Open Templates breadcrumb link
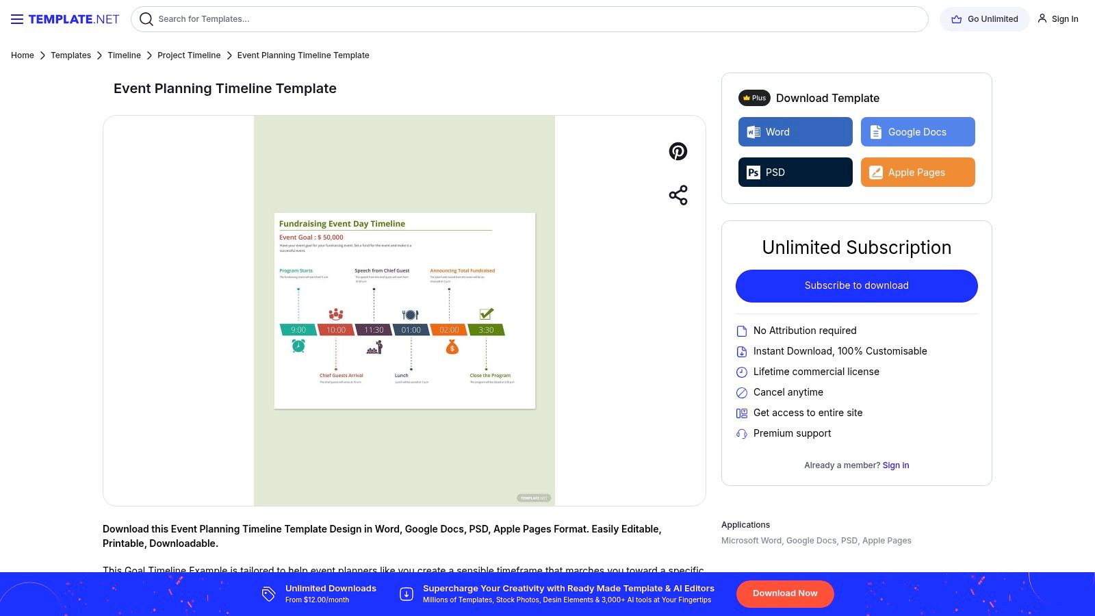The image size is (1095, 616). [70, 55]
